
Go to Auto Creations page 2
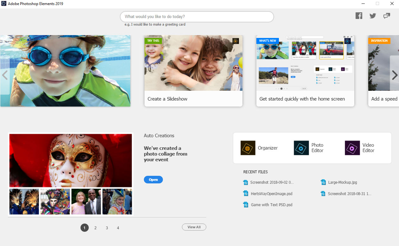(x=95, y=228)
